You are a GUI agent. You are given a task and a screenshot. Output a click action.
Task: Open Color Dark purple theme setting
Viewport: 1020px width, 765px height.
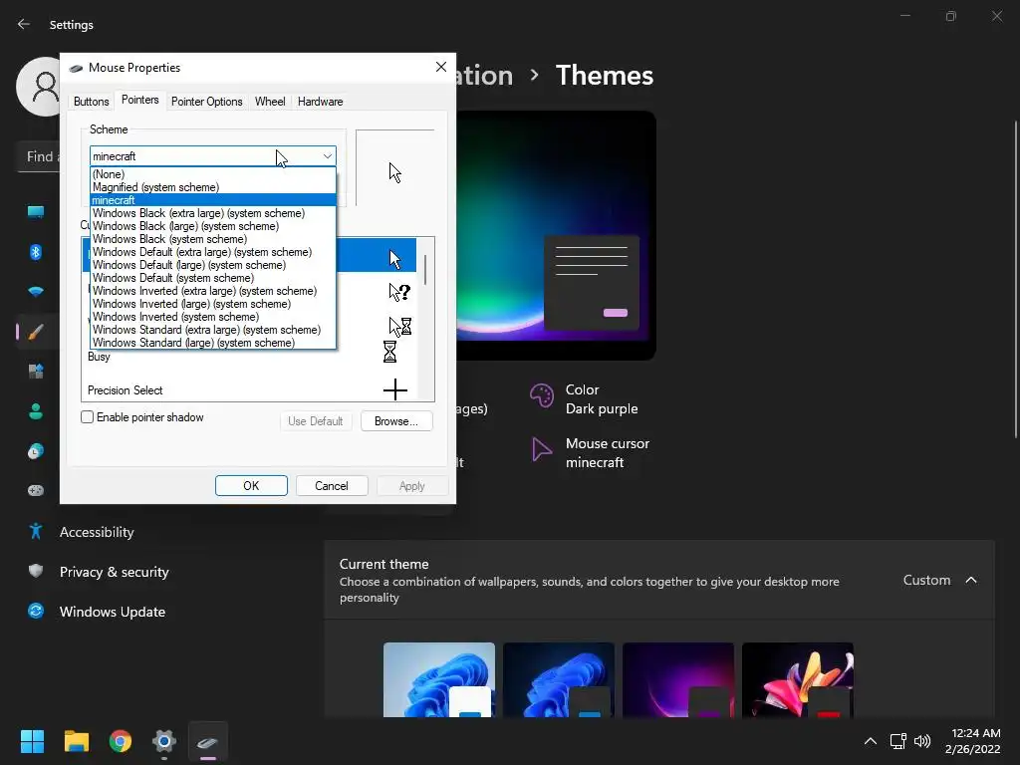pos(584,398)
